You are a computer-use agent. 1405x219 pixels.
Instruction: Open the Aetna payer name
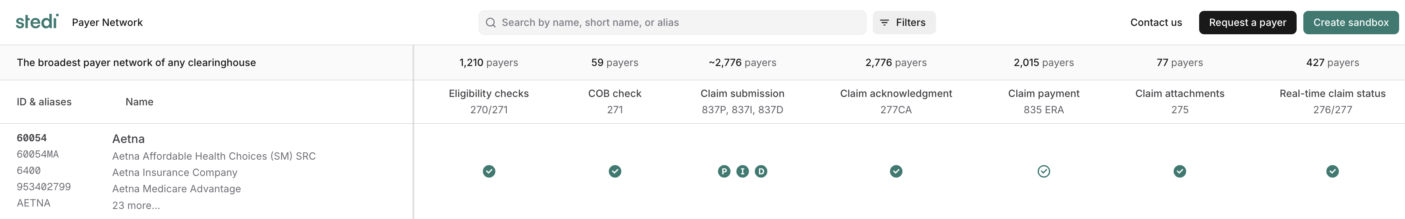[128, 139]
